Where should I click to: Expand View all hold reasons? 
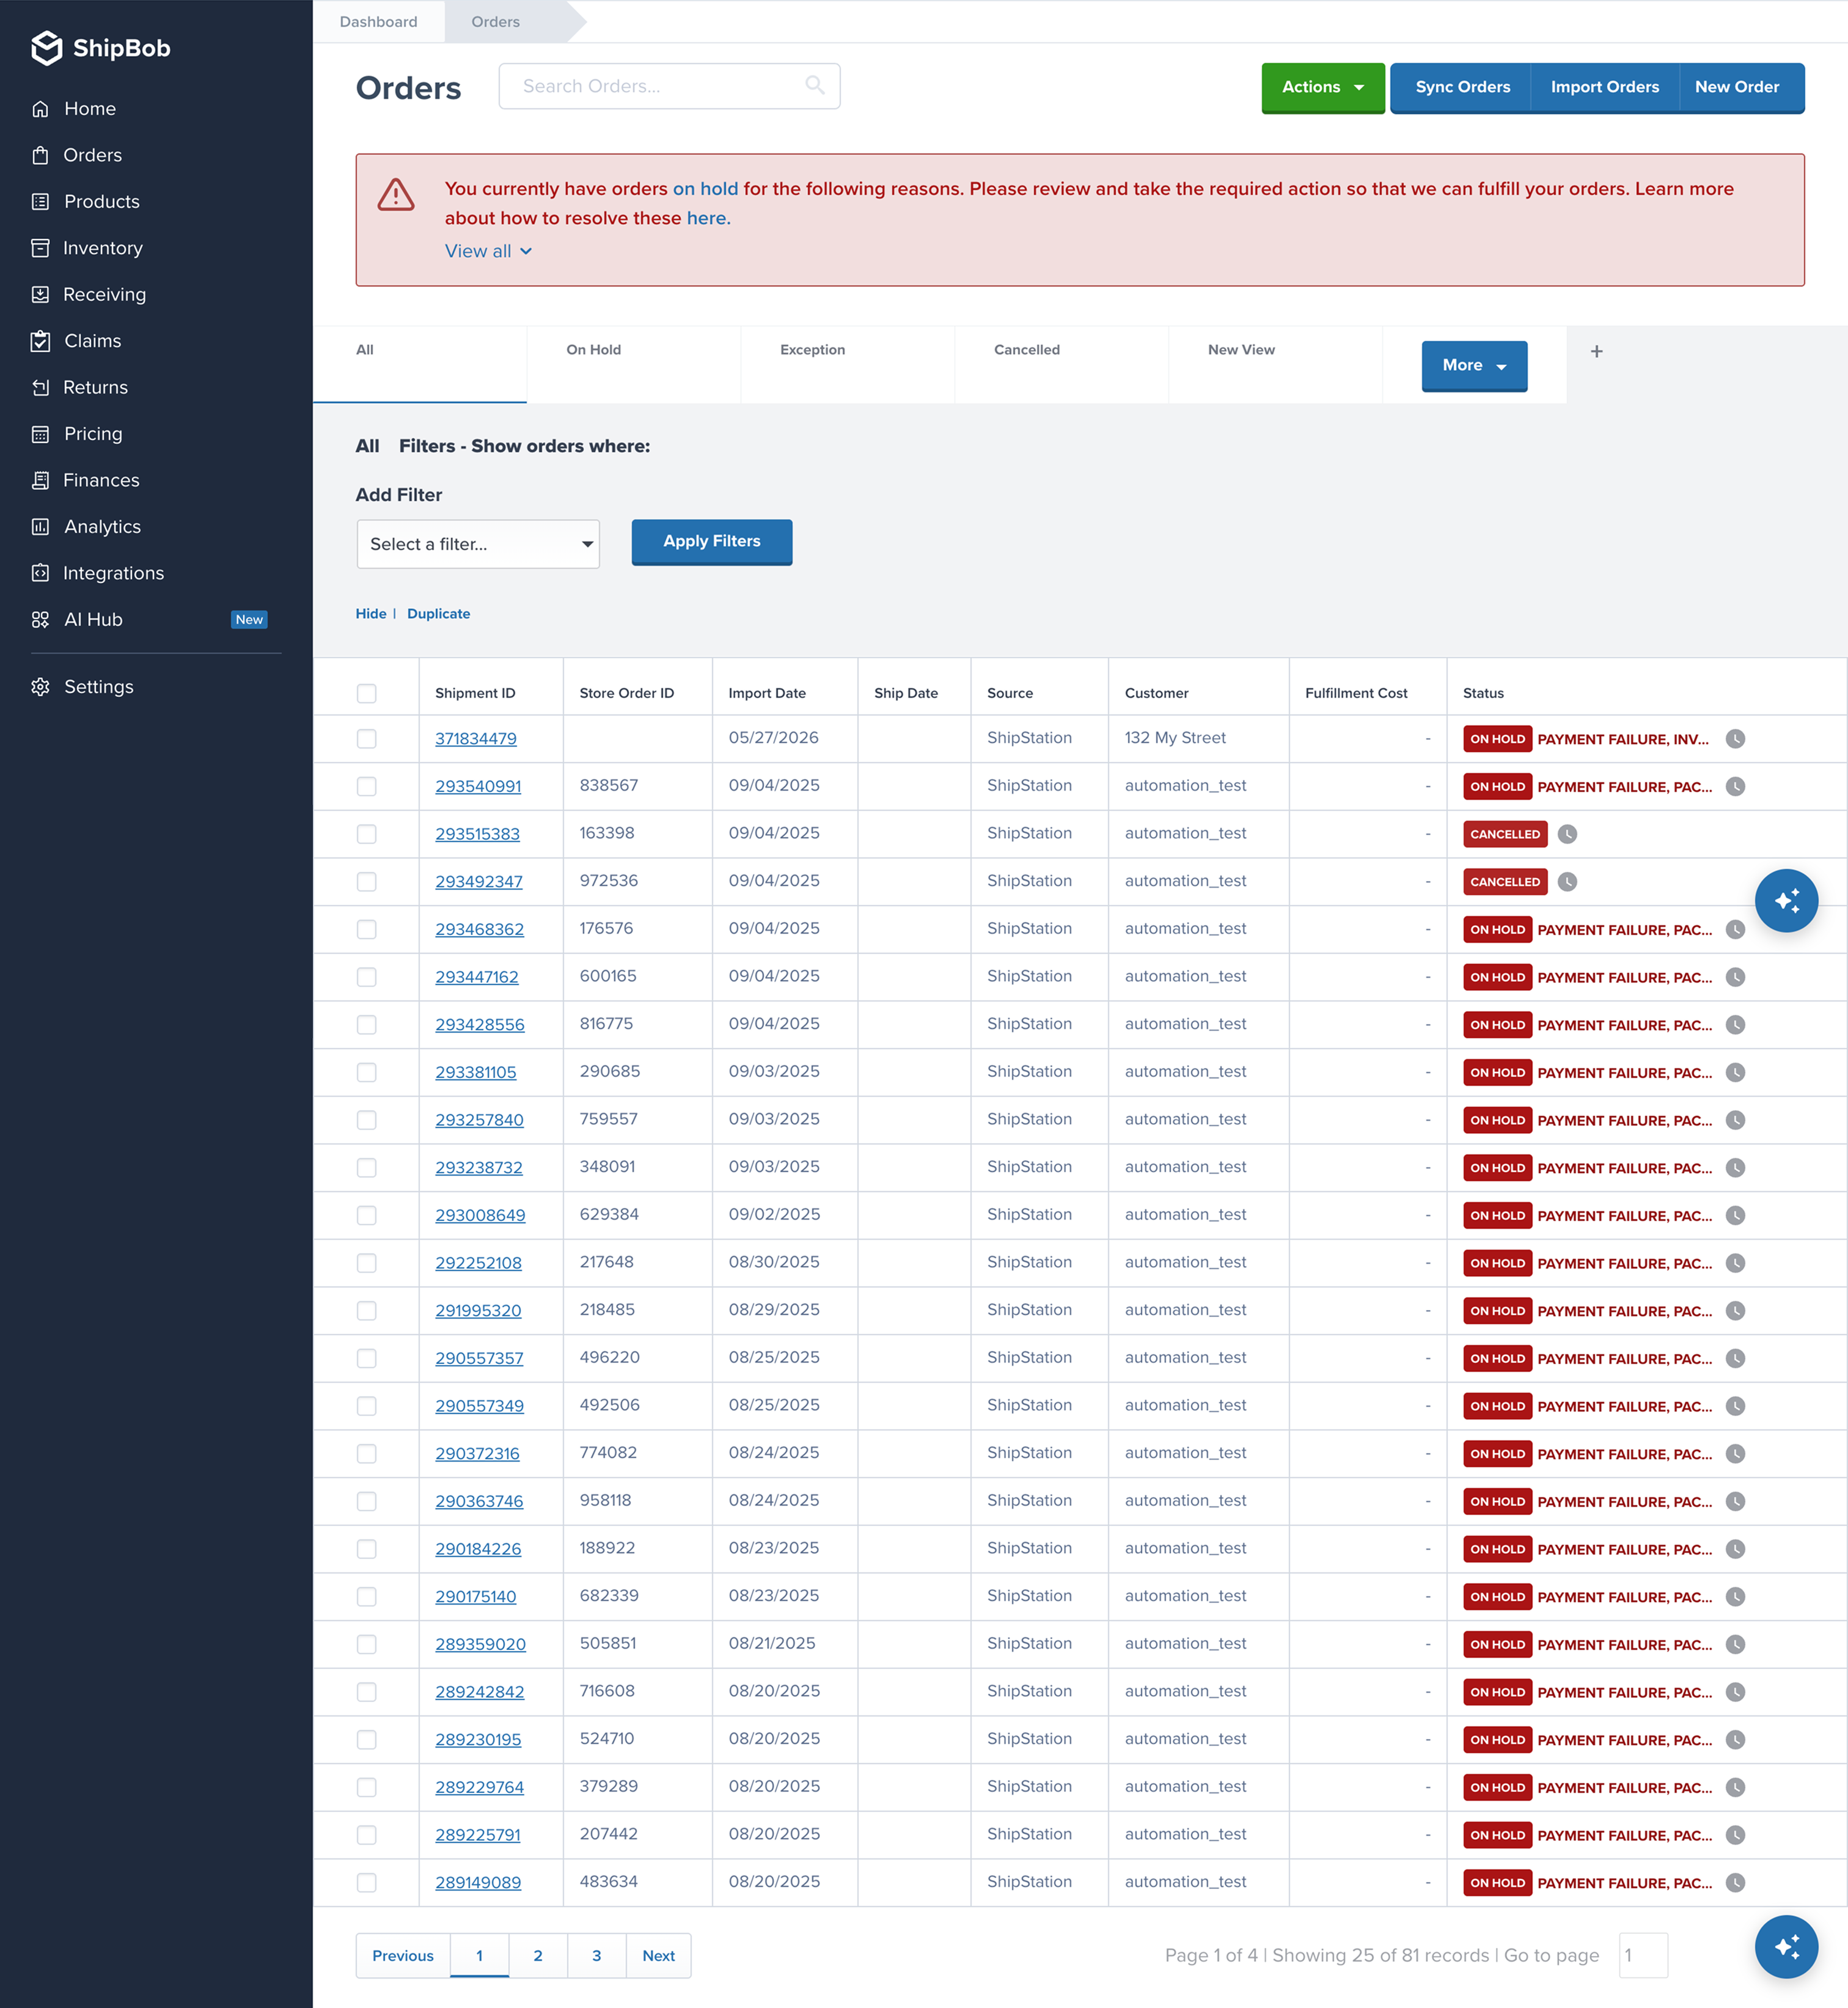pos(488,251)
